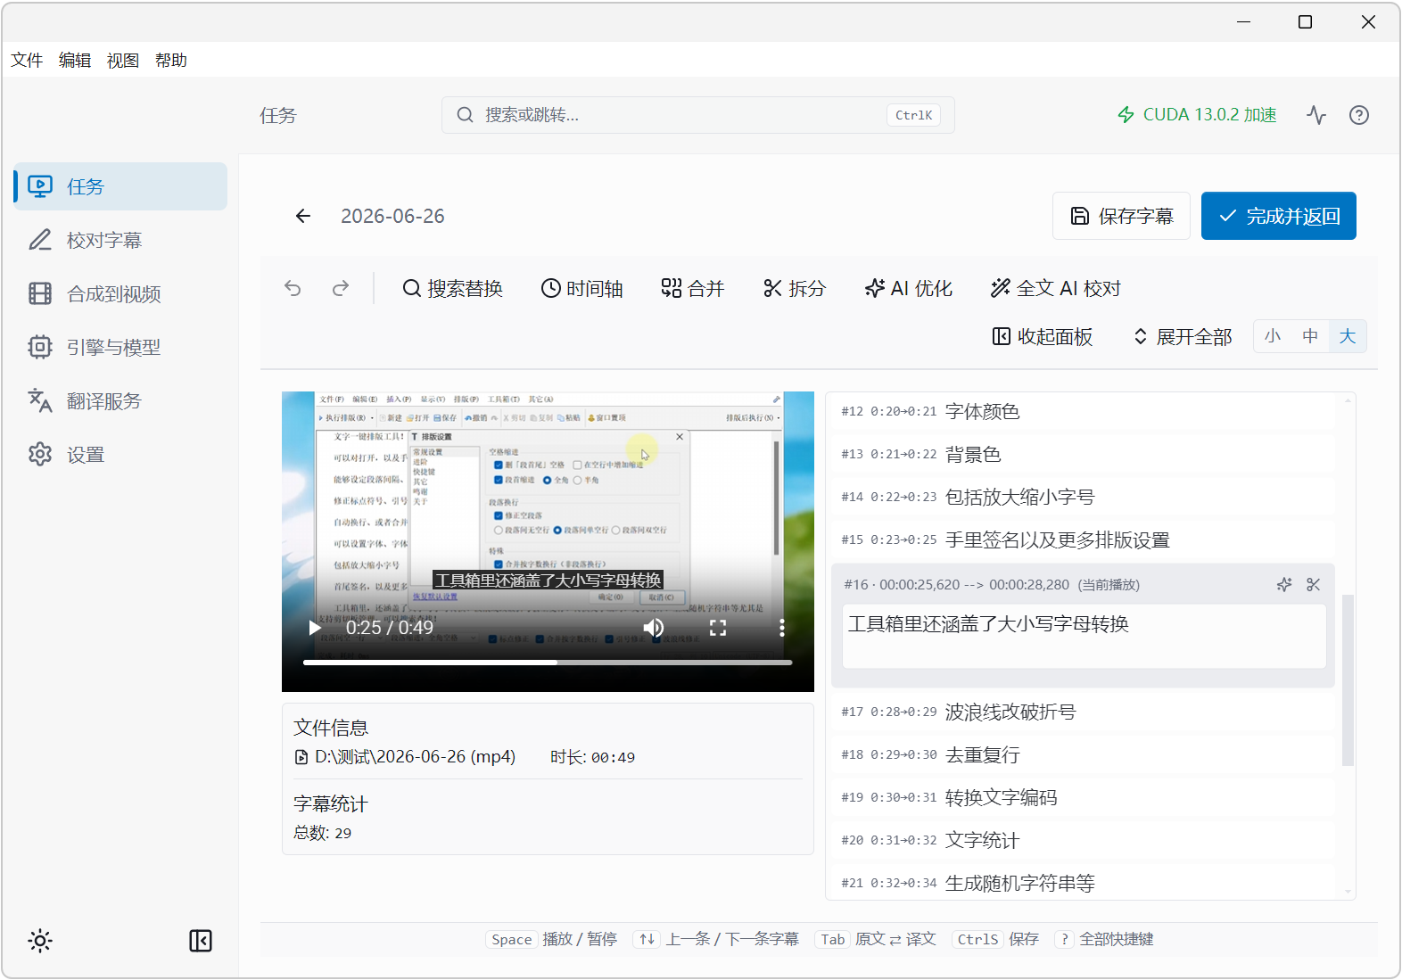This screenshot has width=1402, height=980.
Task: Open the help question mark icon
Action: [x=1359, y=115]
